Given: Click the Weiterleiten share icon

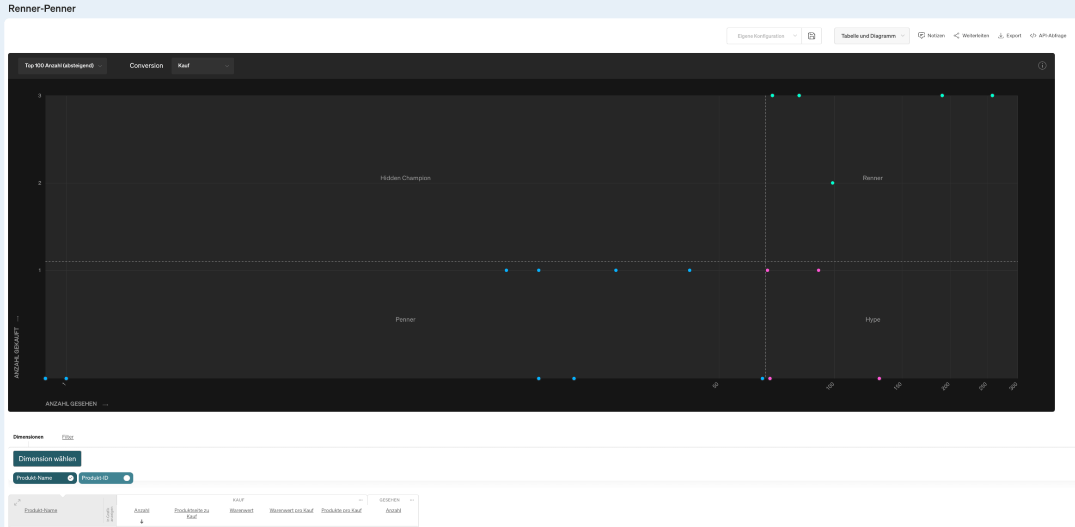Looking at the screenshot, I should pos(956,36).
